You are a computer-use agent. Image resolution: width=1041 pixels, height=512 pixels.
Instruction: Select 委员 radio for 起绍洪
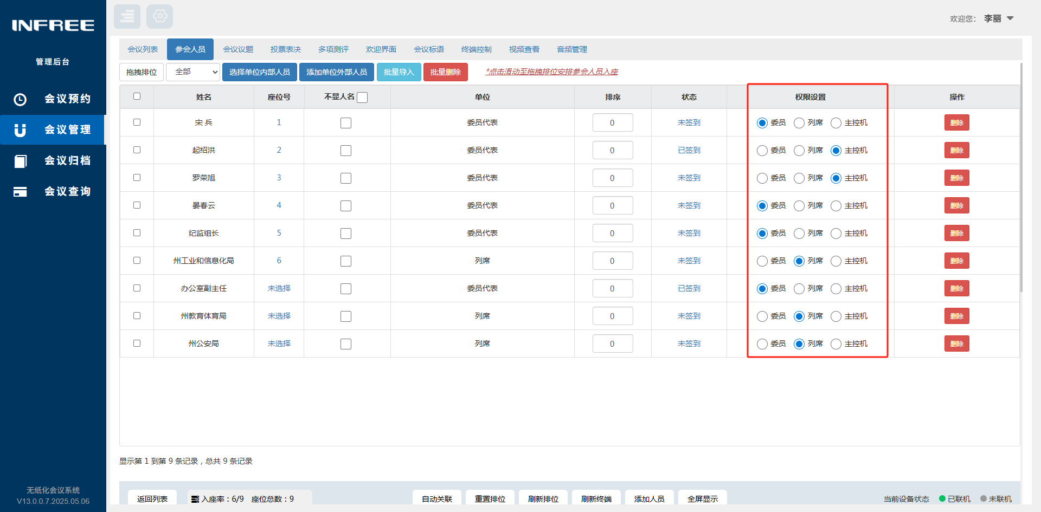click(x=762, y=151)
